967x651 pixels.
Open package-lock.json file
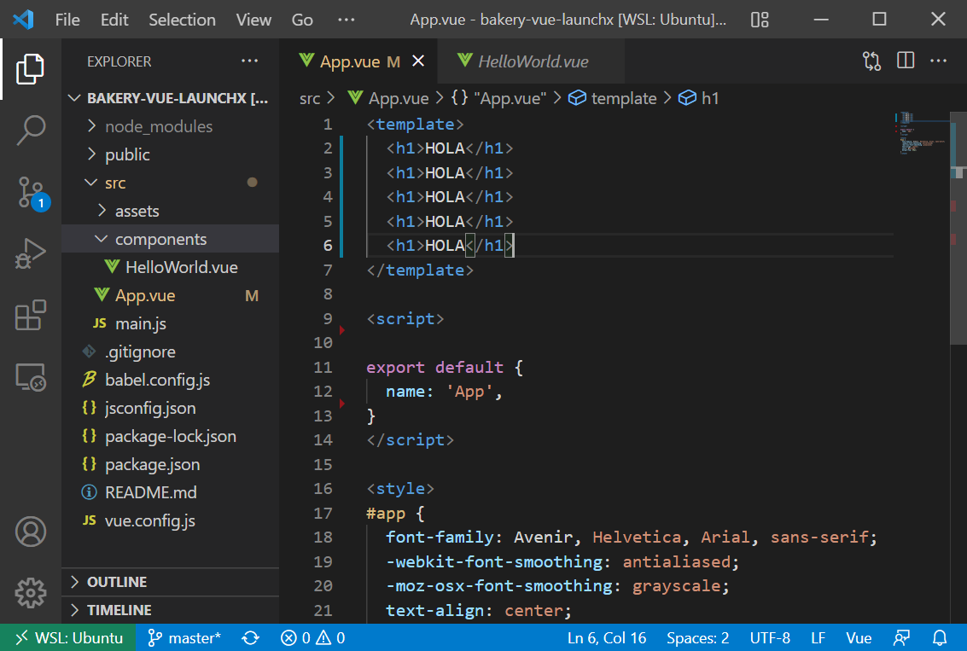170,437
